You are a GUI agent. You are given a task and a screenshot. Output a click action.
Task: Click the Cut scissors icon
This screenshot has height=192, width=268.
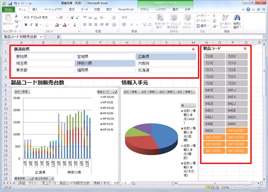click(x=16, y=16)
